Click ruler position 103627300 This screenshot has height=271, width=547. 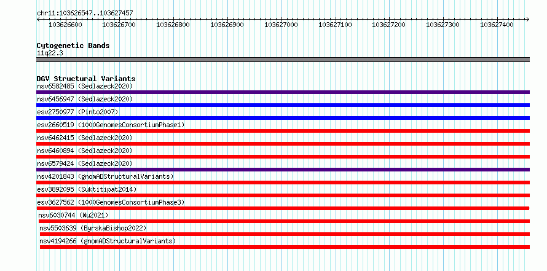[x=443, y=25]
